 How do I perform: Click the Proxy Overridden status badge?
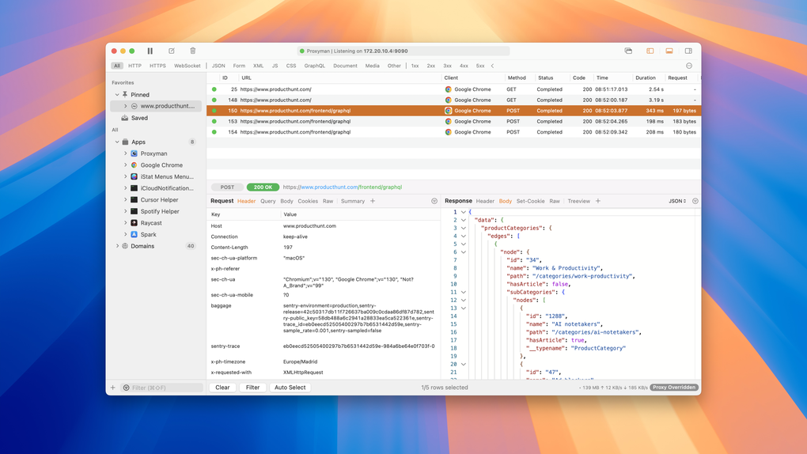pyautogui.click(x=674, y=388)
